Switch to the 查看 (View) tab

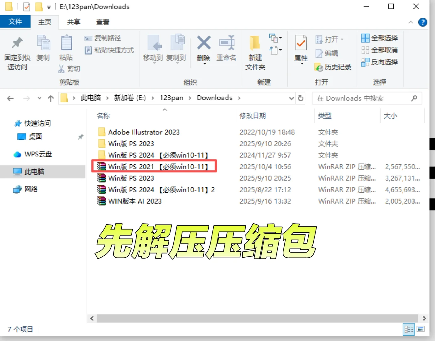103,22
